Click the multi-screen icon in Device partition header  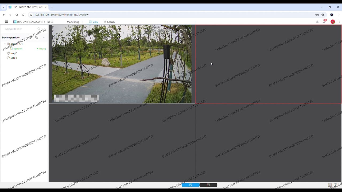coord(37,37)
